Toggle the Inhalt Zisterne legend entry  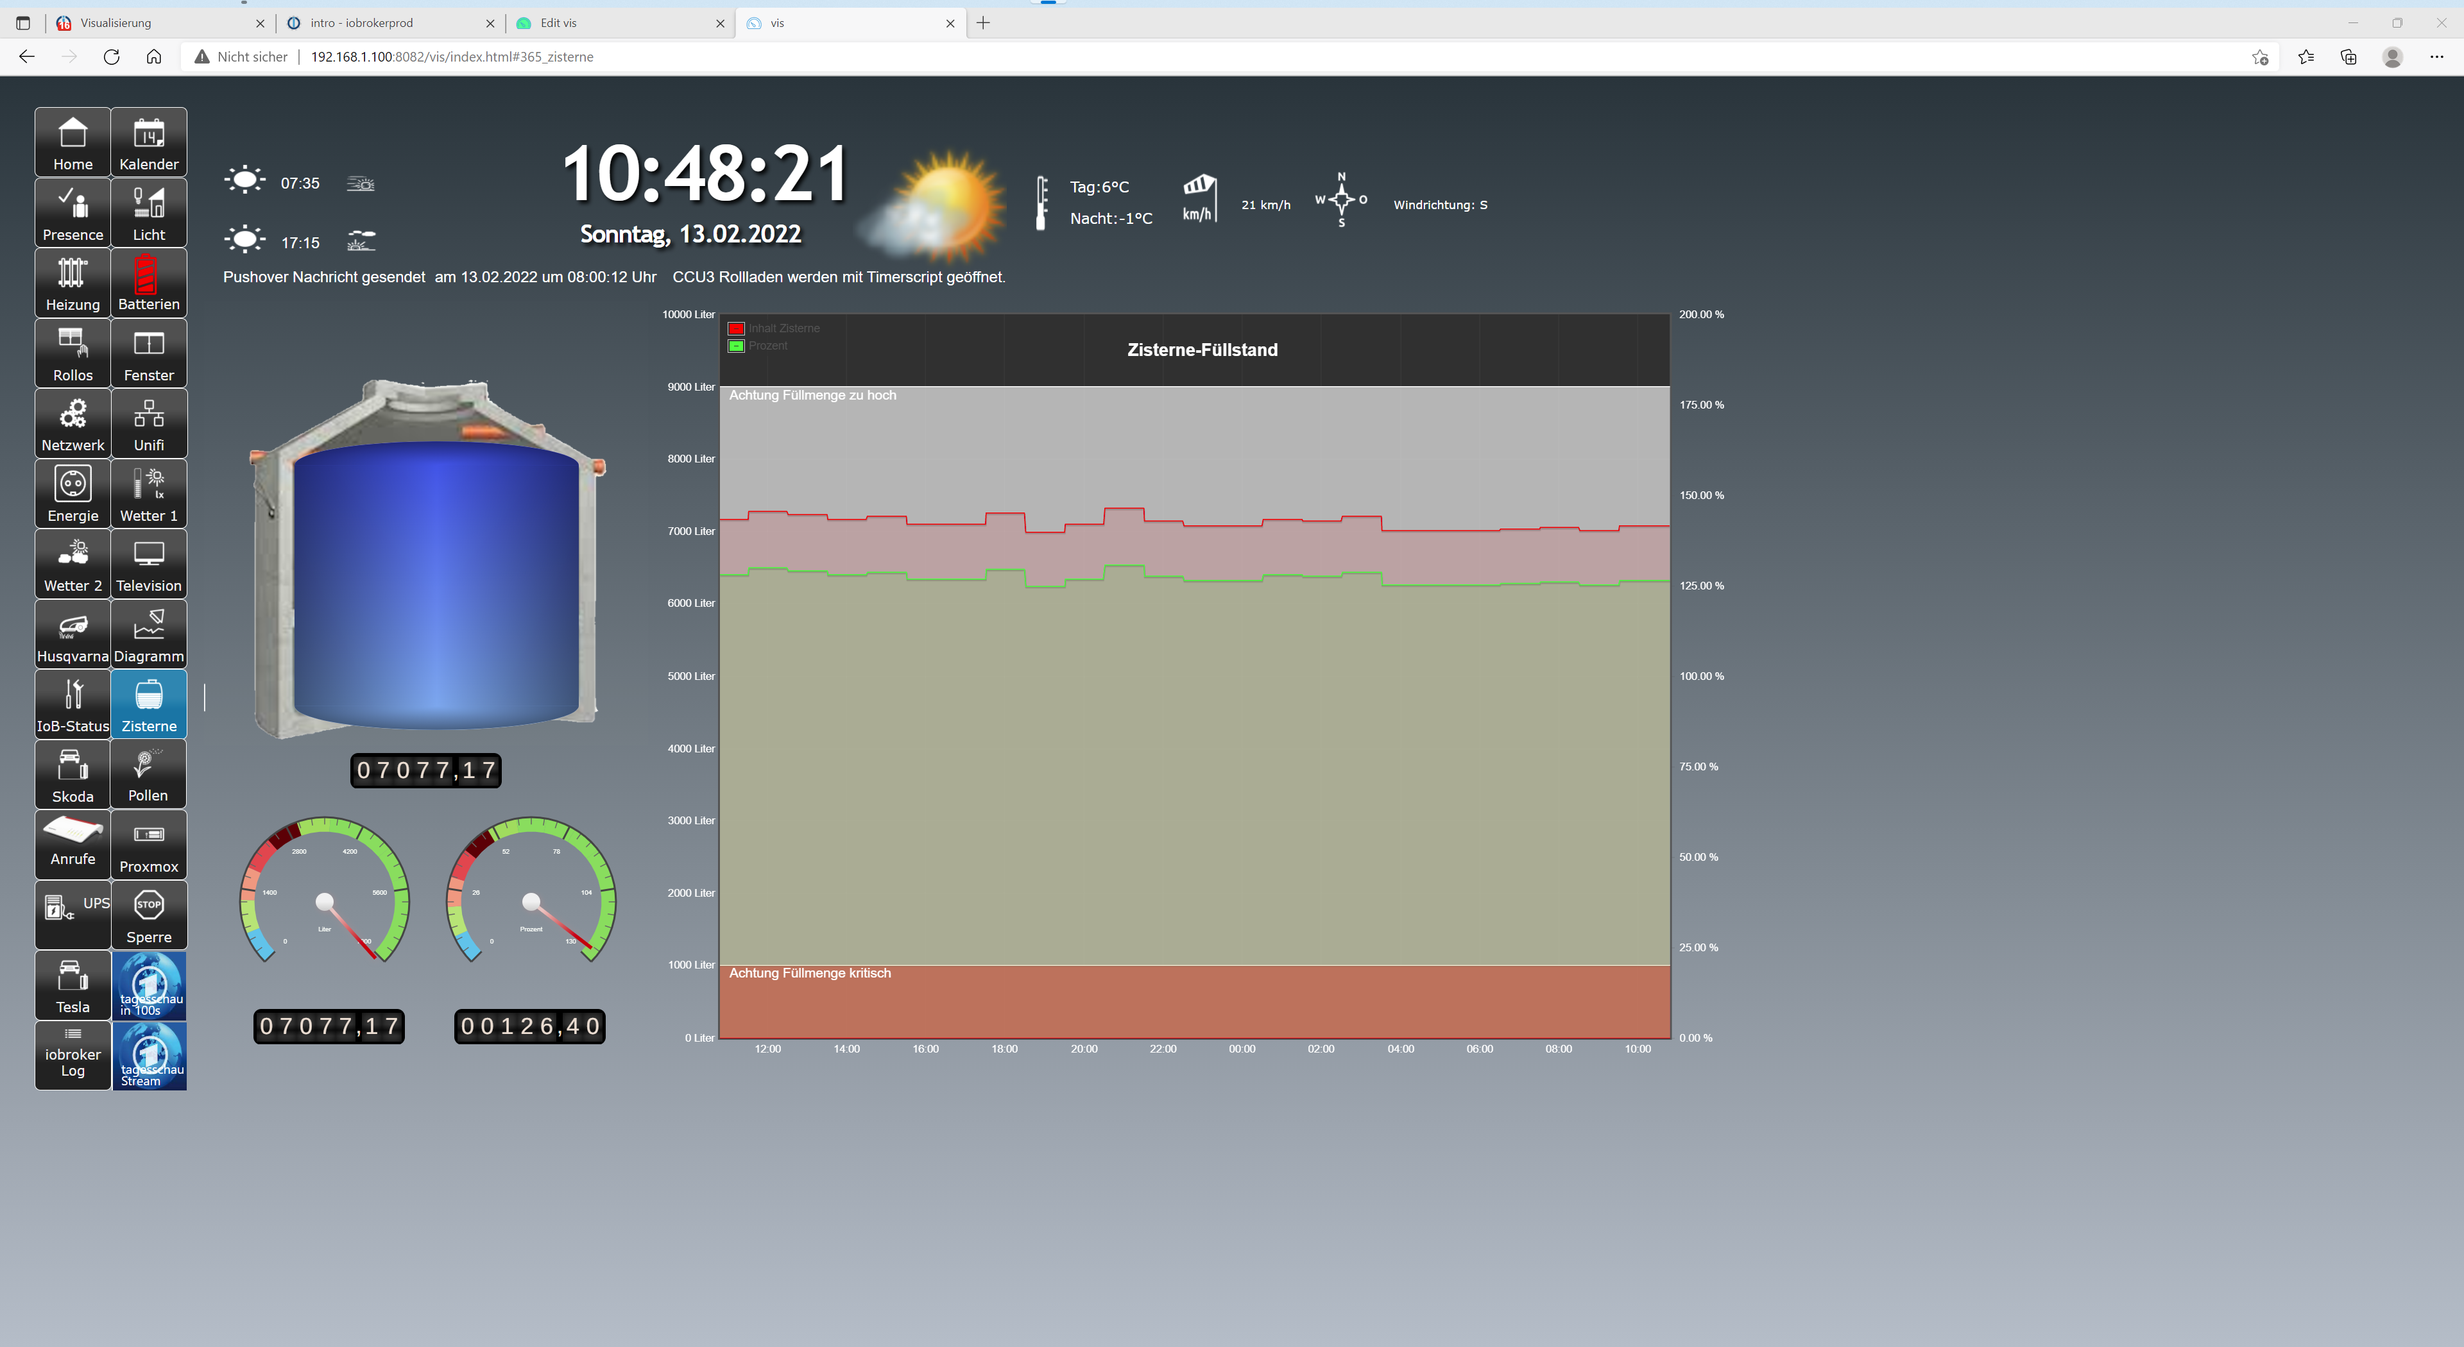(x=783, y=328)
